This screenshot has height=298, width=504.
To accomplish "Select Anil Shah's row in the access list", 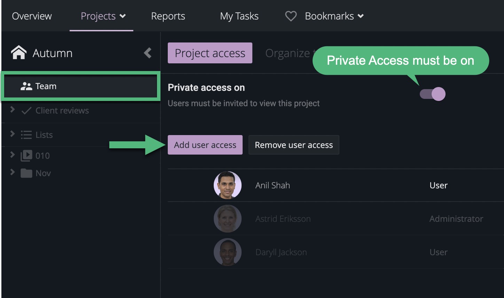I will 273,185.
